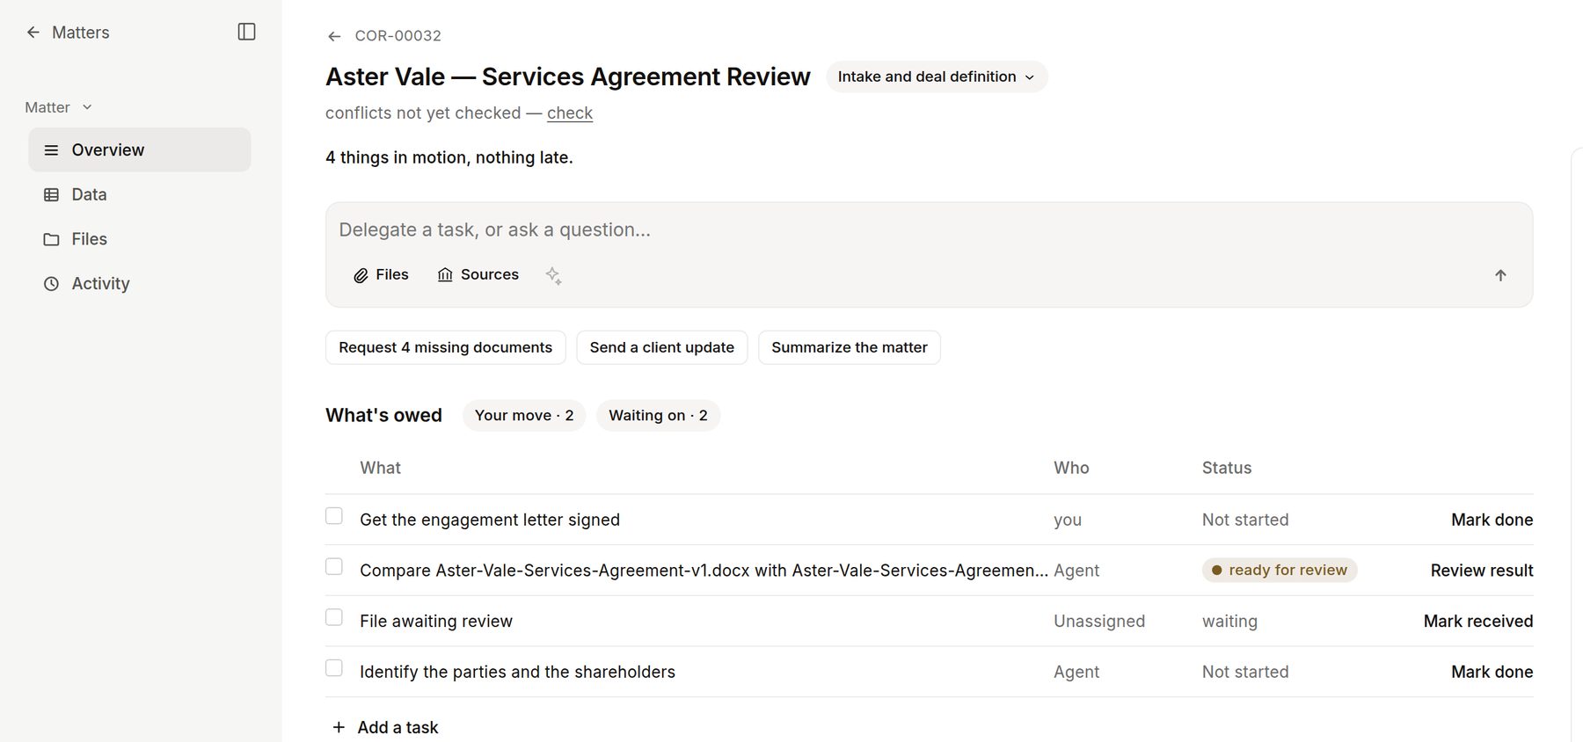The height and width of the screenshot is (742, 1583).
Task: Click the Overview list icon in sidebar
Action: pos(52,150)
